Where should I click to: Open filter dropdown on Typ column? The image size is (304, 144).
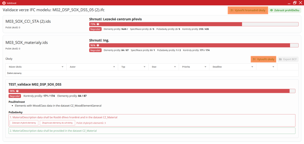[x=144, y=67]
